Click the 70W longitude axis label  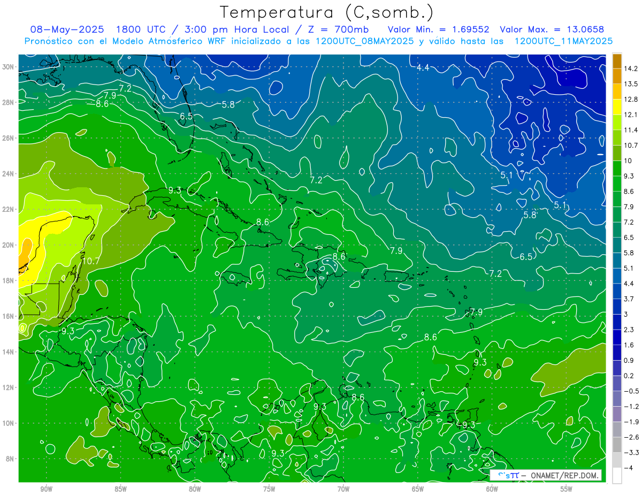tap(343, 489)
